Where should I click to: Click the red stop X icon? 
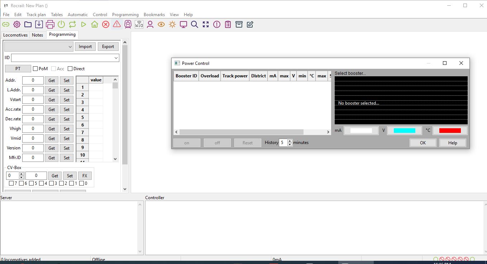click(x=106, y=24)
